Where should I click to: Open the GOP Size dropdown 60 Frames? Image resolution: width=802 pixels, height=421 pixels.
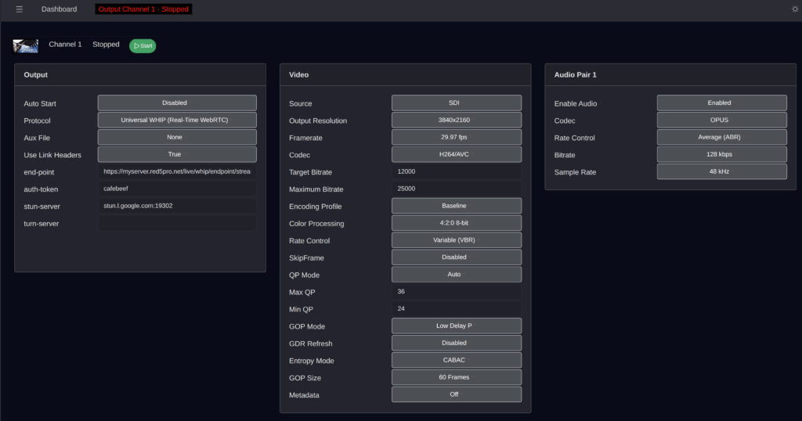(x=457, y=378)
